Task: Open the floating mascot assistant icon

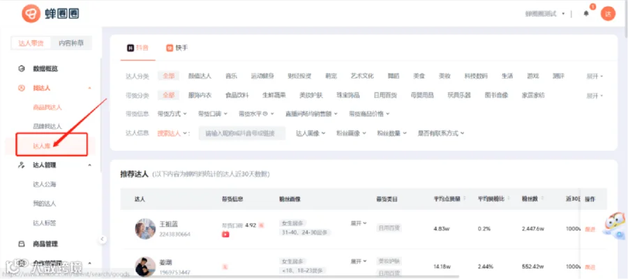Action: tap(615, 226)
